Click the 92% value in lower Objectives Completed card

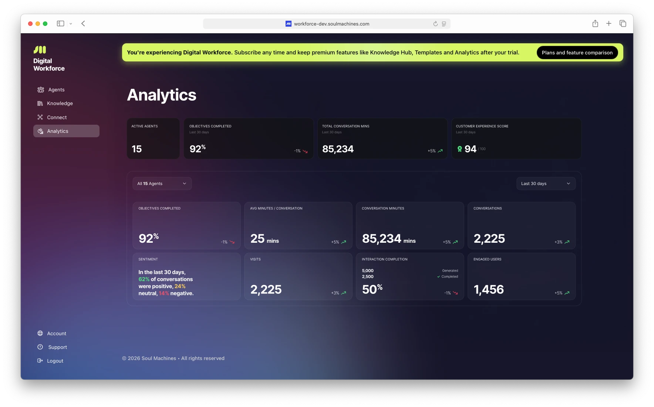[x=149, y=238]
